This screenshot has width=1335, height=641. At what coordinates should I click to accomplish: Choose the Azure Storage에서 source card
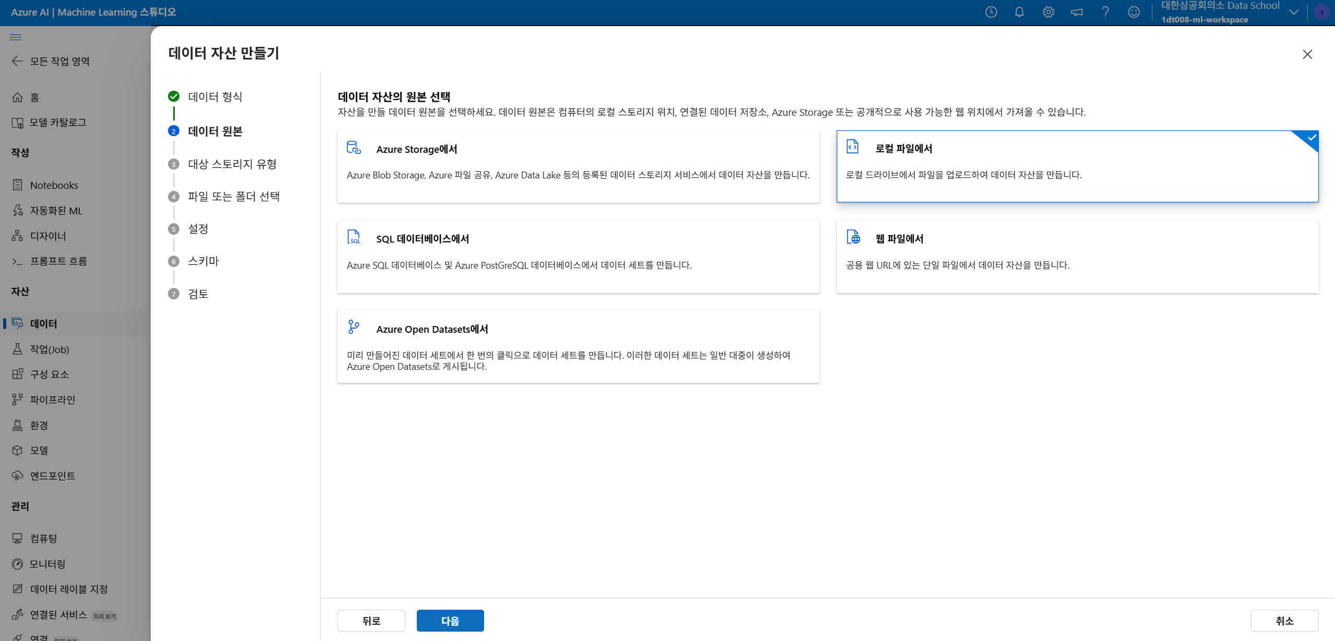[578, 166]
